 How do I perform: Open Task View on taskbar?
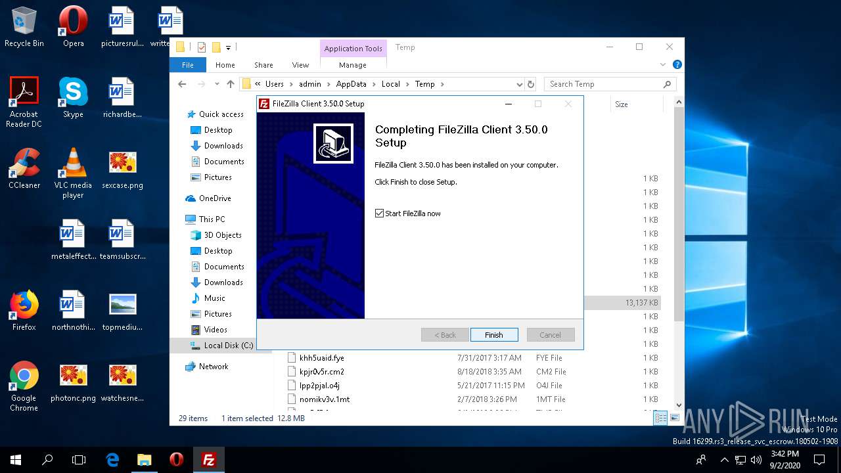79,460
